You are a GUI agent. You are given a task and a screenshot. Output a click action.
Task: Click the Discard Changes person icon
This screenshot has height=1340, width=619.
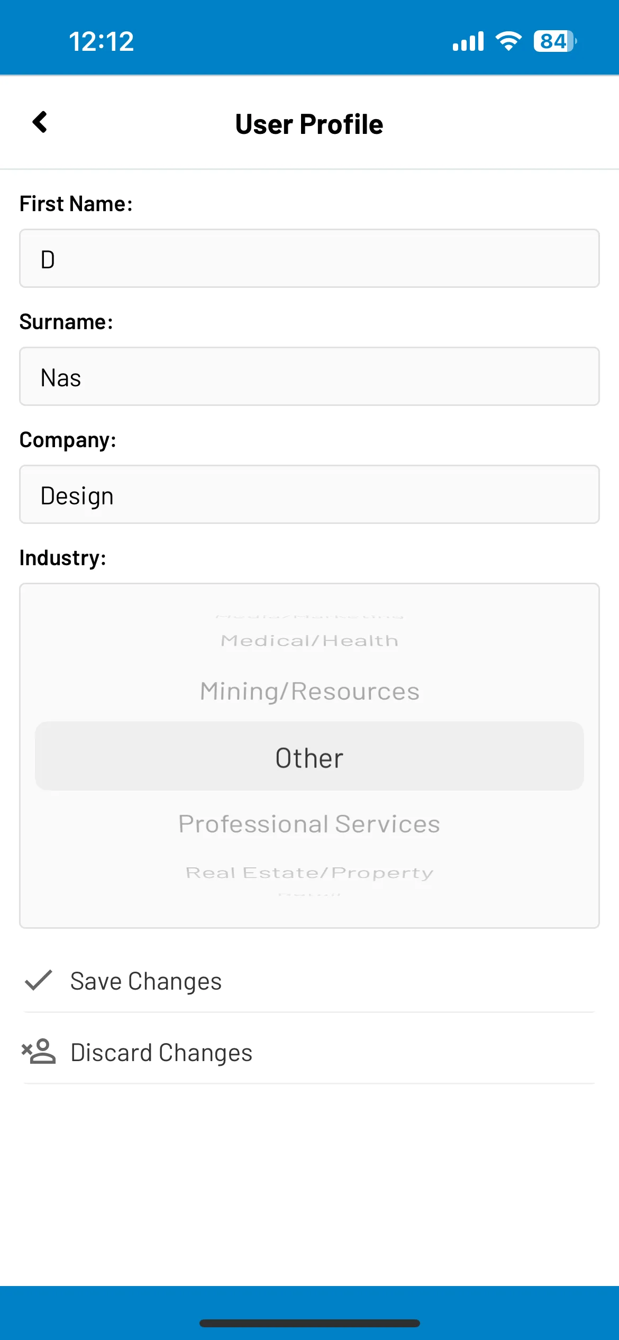38,1051
